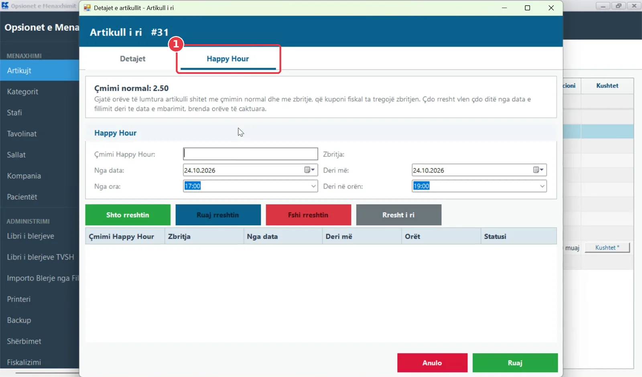Image resolution: width=642 pixels, height=377 pixels.
Task: Open the Deri më calendar picker
Action: coord(538,170)
